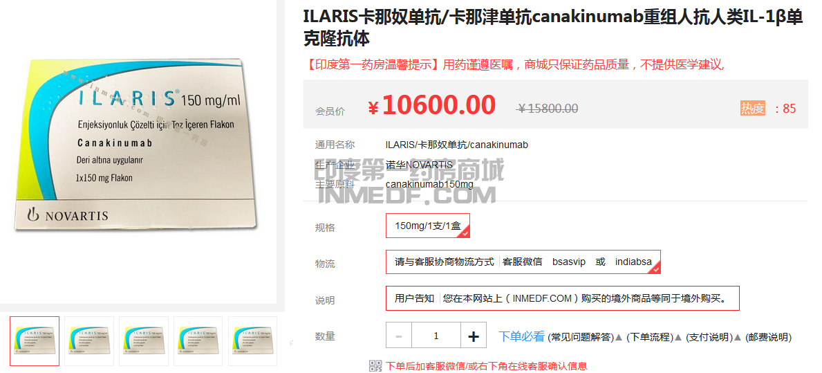Select the second ILARIS thumbnail image
This screenshot has height=373, width=822.
pos(89,341)
